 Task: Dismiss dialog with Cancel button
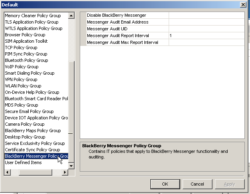[197, 184]
